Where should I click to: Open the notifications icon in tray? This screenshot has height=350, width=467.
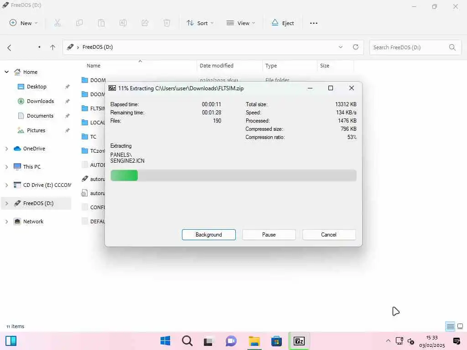tap(456, 341)
